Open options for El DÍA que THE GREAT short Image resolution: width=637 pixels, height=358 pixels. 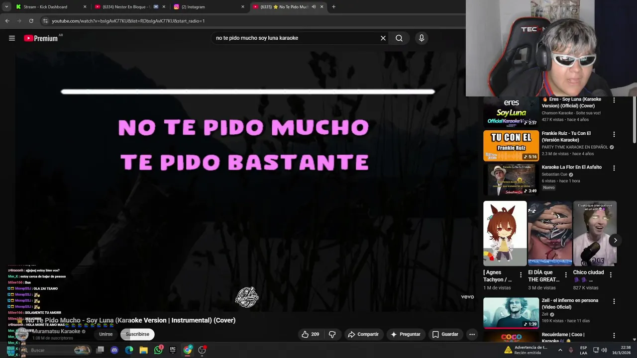pyautogui.click(x=566, y=274)
